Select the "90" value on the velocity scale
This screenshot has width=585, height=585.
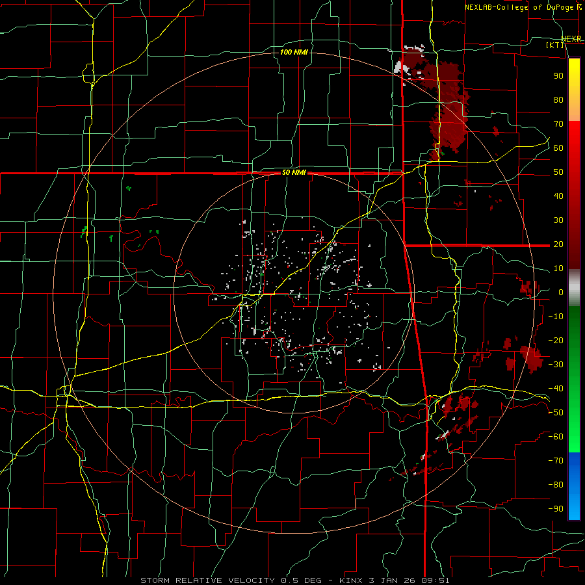point(558,76)
